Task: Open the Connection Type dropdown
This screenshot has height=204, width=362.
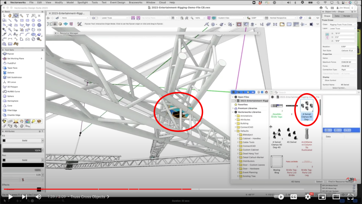Action: click(348, 70)
